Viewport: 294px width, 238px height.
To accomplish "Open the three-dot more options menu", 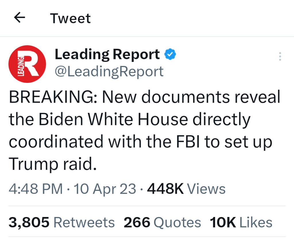I will (x=280, y=56).
